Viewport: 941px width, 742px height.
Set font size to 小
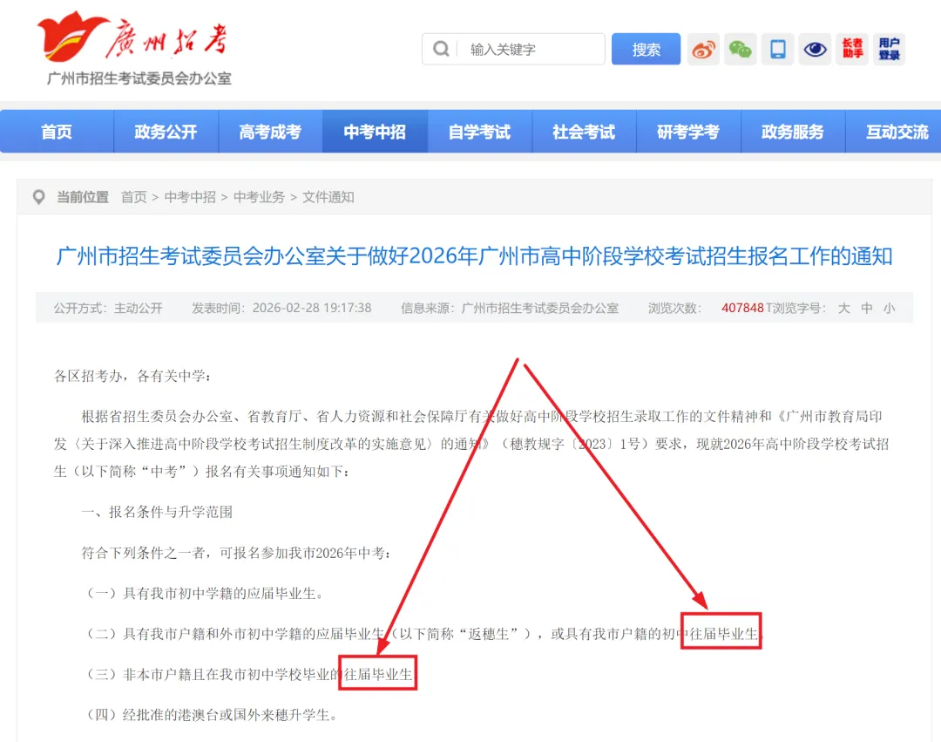[x=889, y=308]
